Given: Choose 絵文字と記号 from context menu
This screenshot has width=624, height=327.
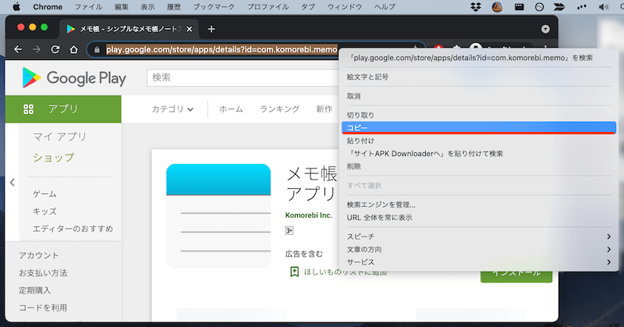Looking at the screenshot, I should 479,76.
